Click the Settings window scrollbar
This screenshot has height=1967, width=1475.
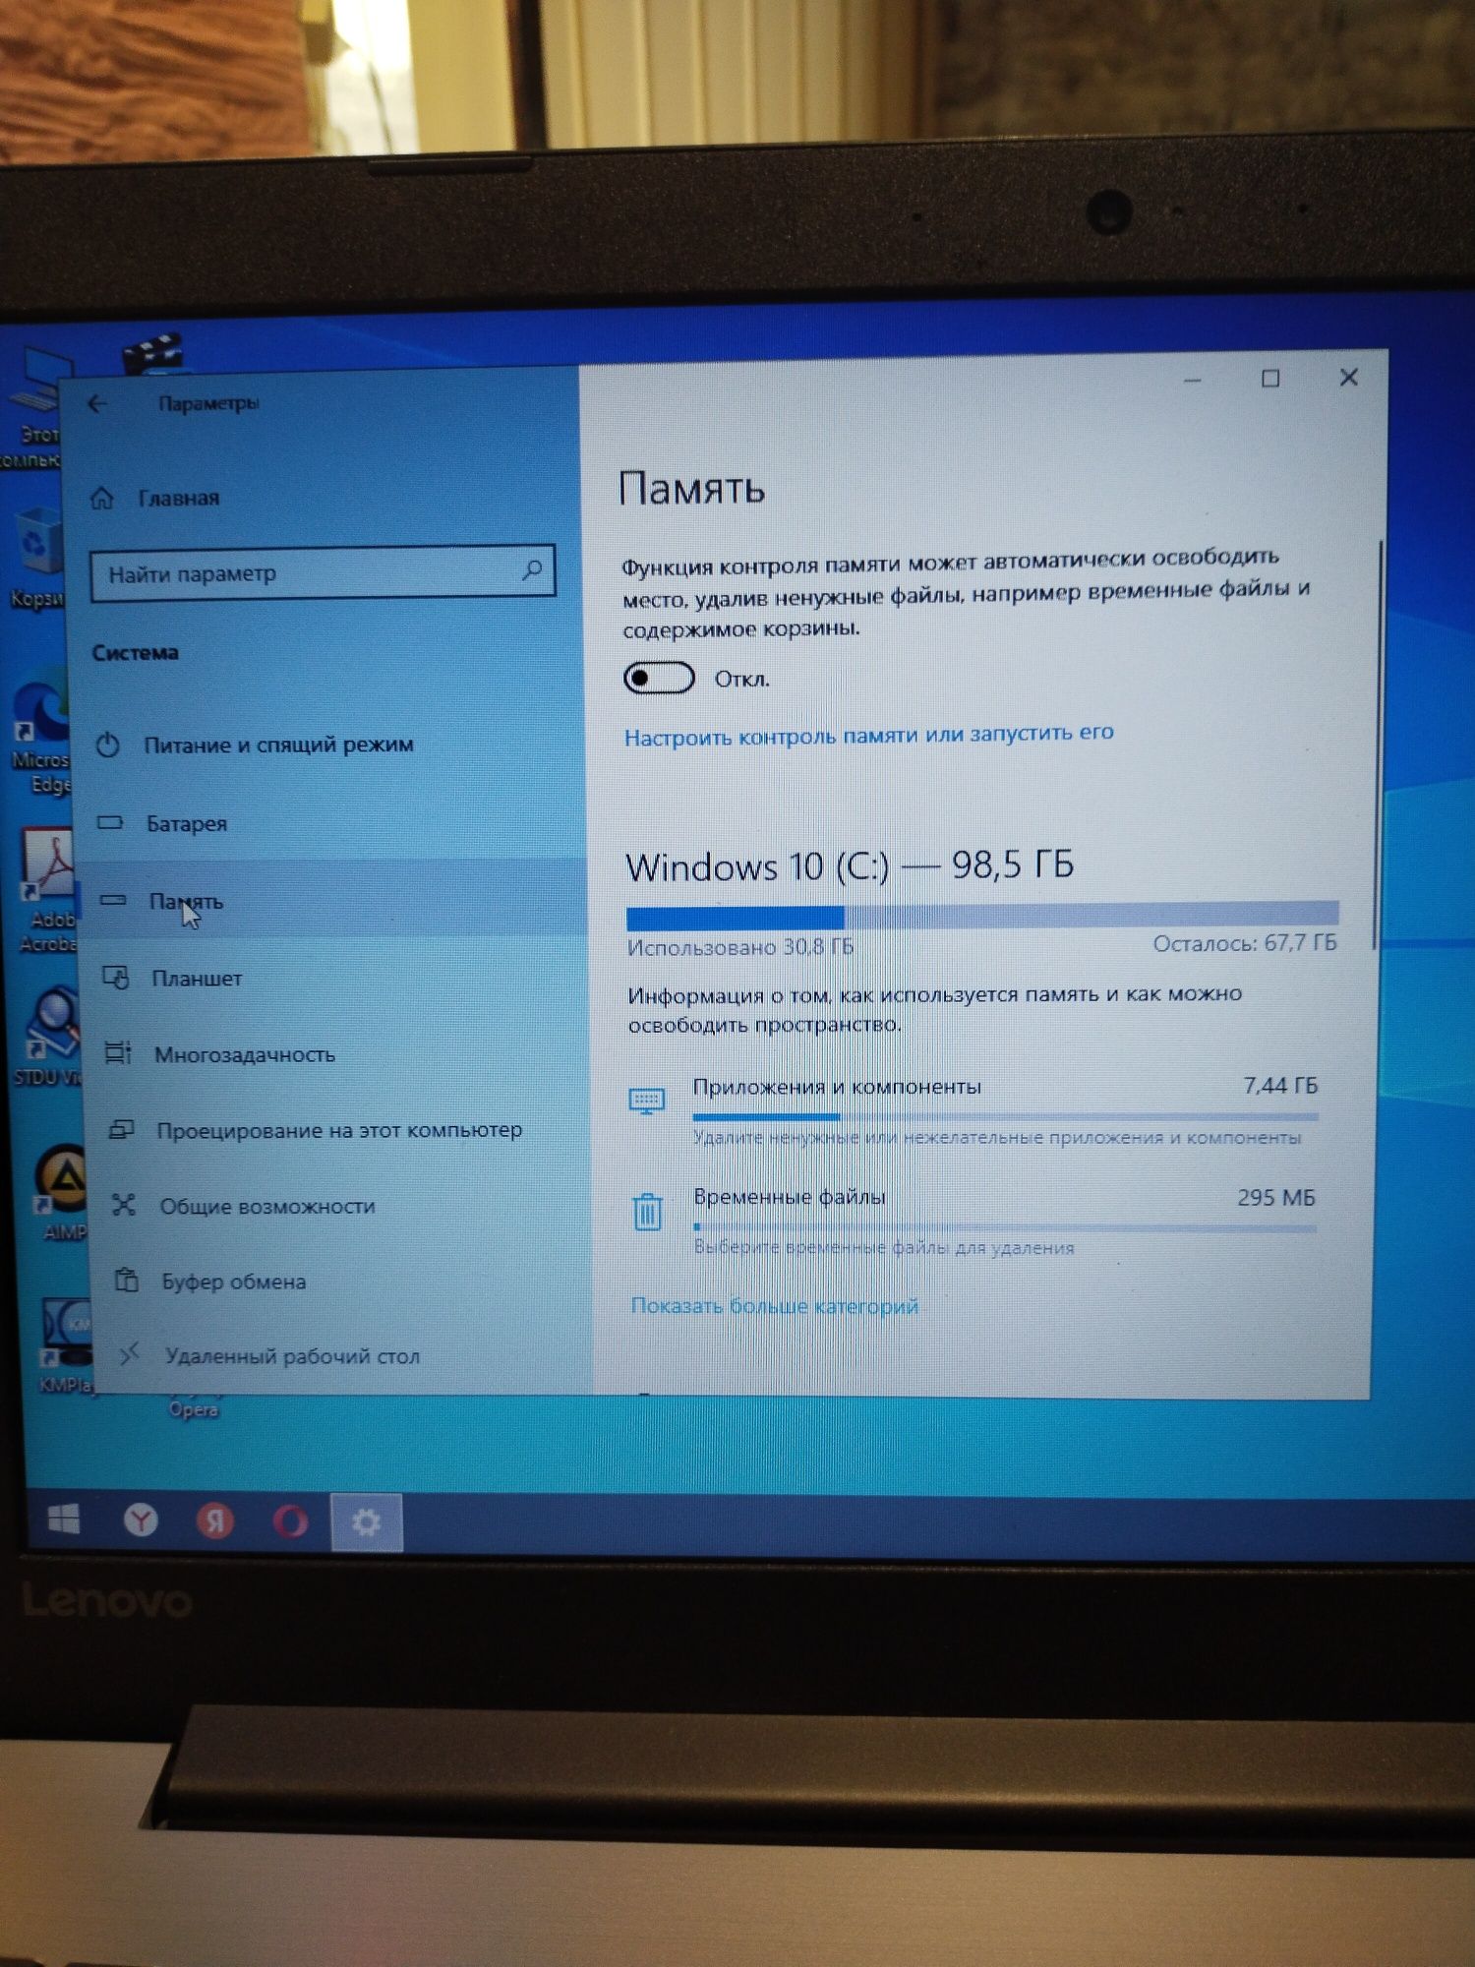pyautogui.click(x=1377, y=745)
